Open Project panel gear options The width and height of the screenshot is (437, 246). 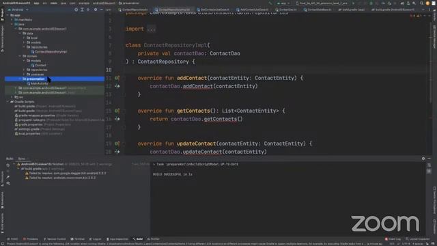(x=96, y=10)
